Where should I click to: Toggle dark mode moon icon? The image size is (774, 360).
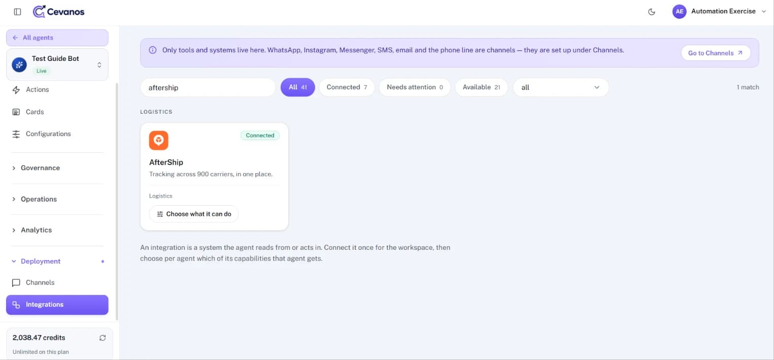point(652,12)
